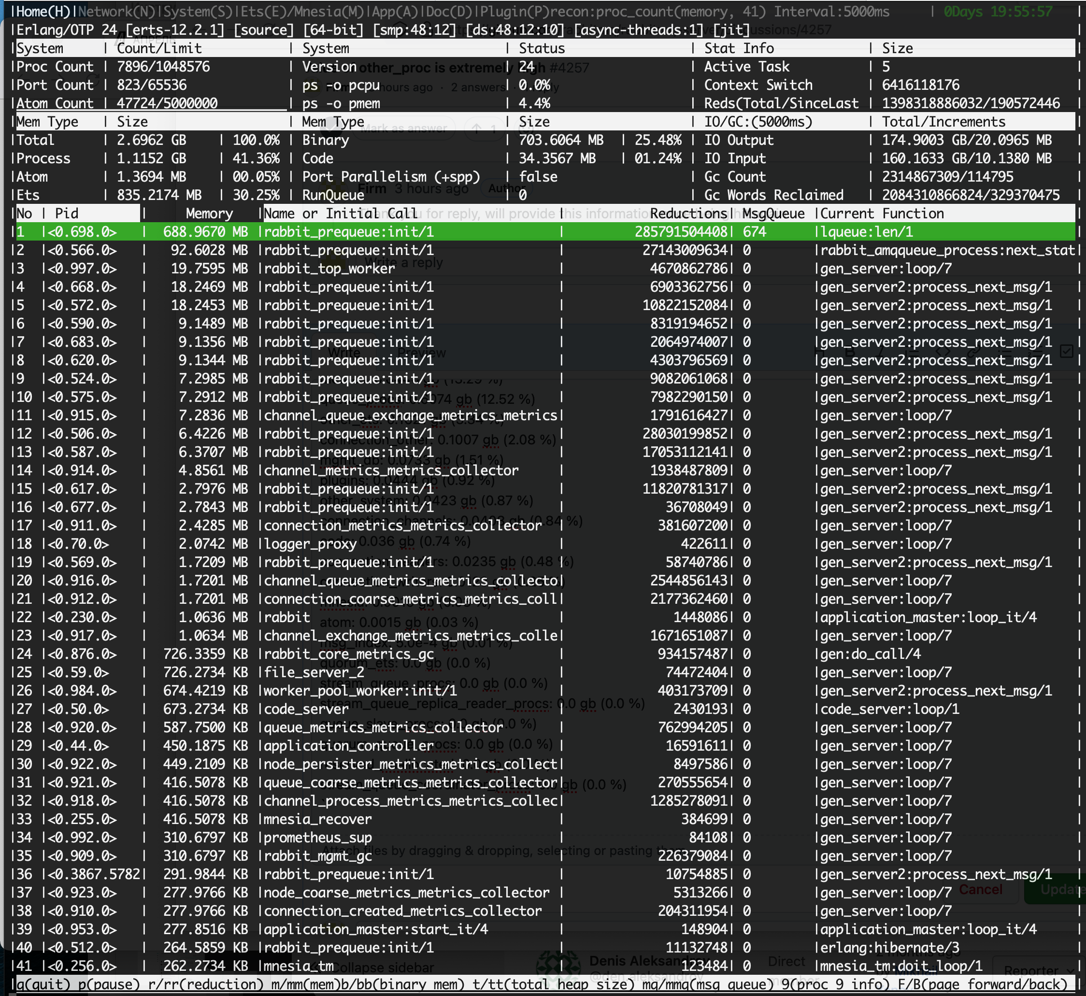
Task: Select pid <0.3867.5782> row 36
Action: [544, 874]
